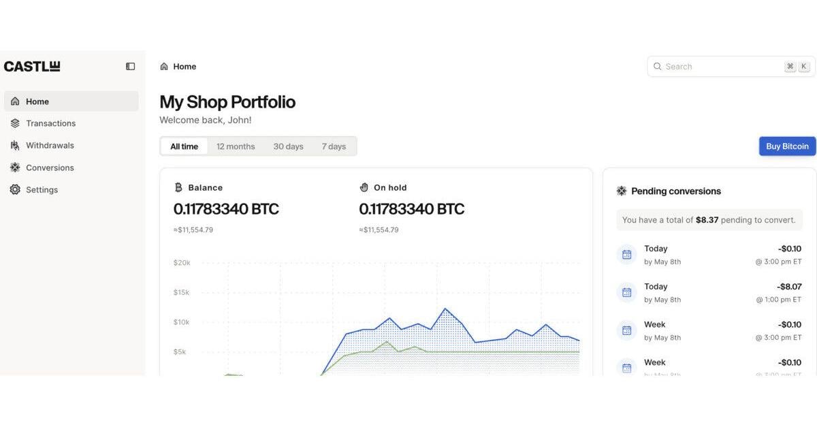Viewport: 817px width, 429px height.
Task: Click the Pending conversions header icon
Action: click(622, 191)
